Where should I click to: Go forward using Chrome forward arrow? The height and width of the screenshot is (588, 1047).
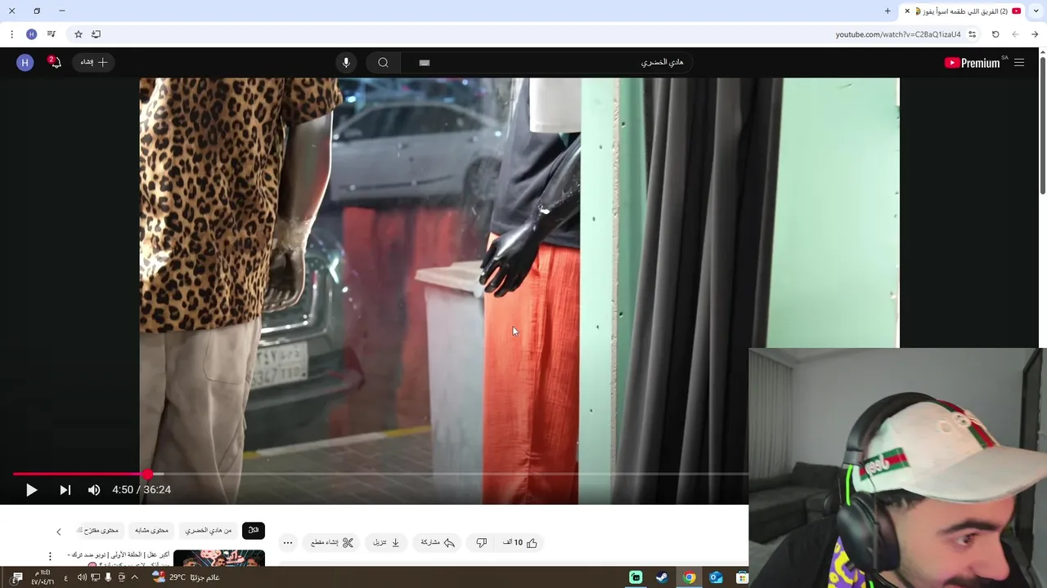tap(1015, 34)
